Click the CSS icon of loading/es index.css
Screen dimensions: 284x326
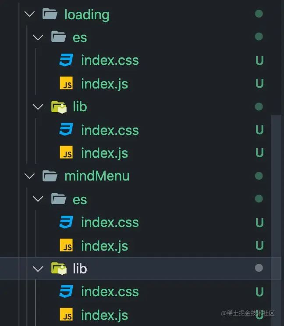[67, 60]
